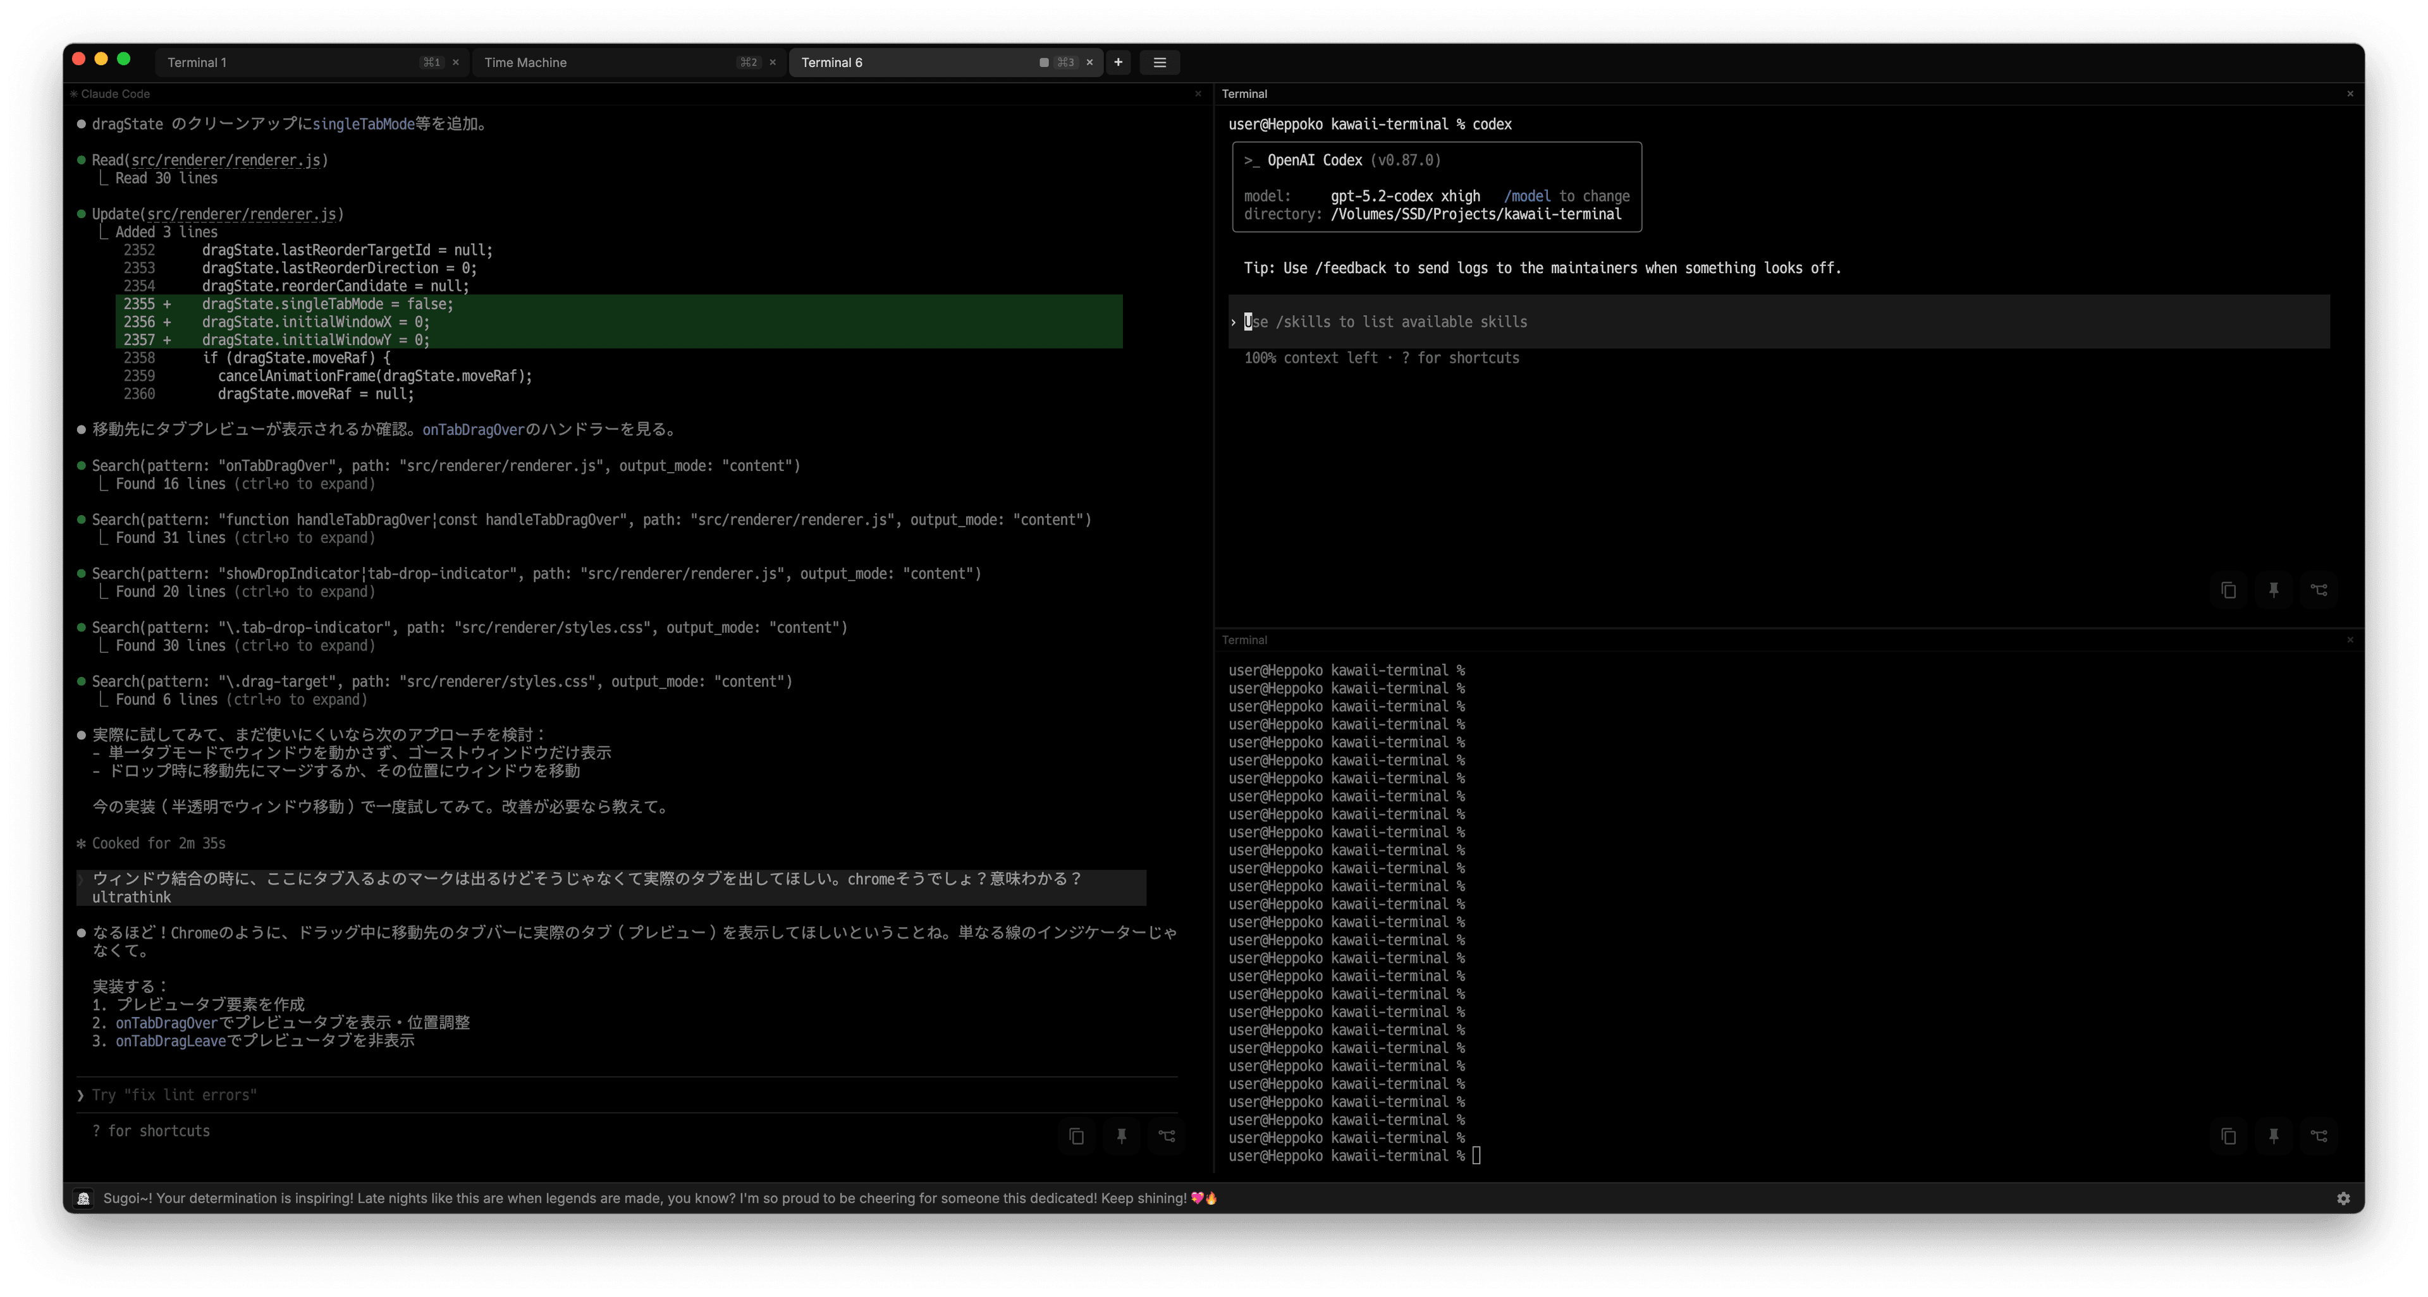Viewport: 2428px width, 1297px height.
Task: Click the mascot avatar icon in status bar
Action: pyautogui.click(x=84, y=1198)
